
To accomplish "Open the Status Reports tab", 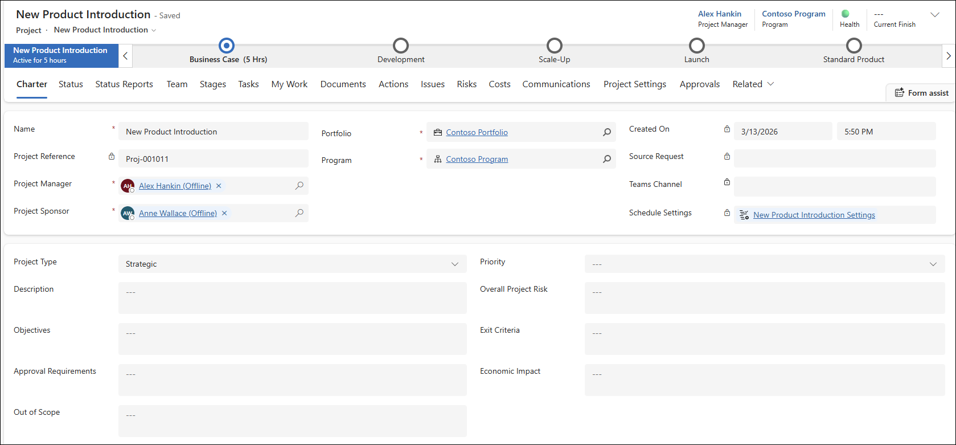I will coord(124,84).
